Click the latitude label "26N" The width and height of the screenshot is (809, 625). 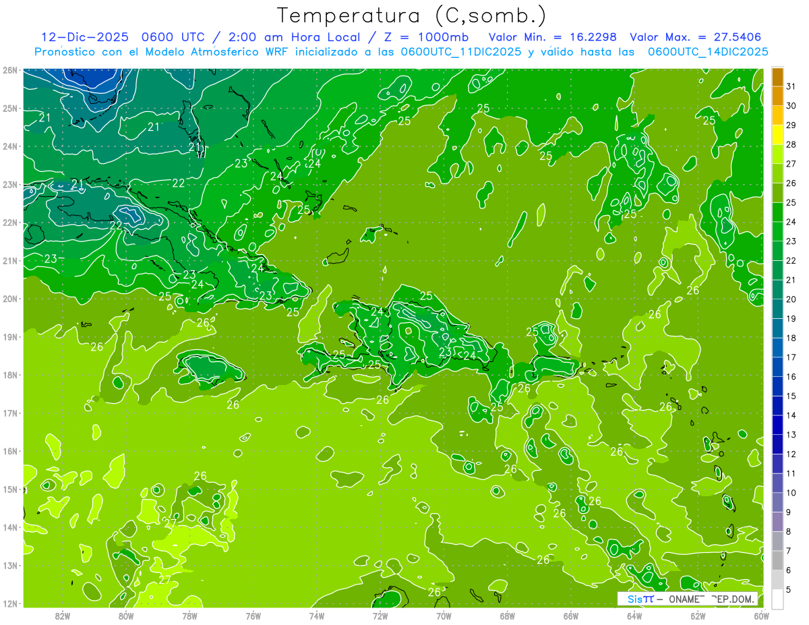click(10, 70)
